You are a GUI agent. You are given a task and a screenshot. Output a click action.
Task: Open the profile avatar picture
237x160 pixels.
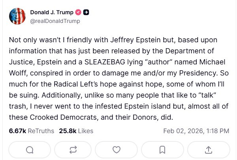point(17,16)
